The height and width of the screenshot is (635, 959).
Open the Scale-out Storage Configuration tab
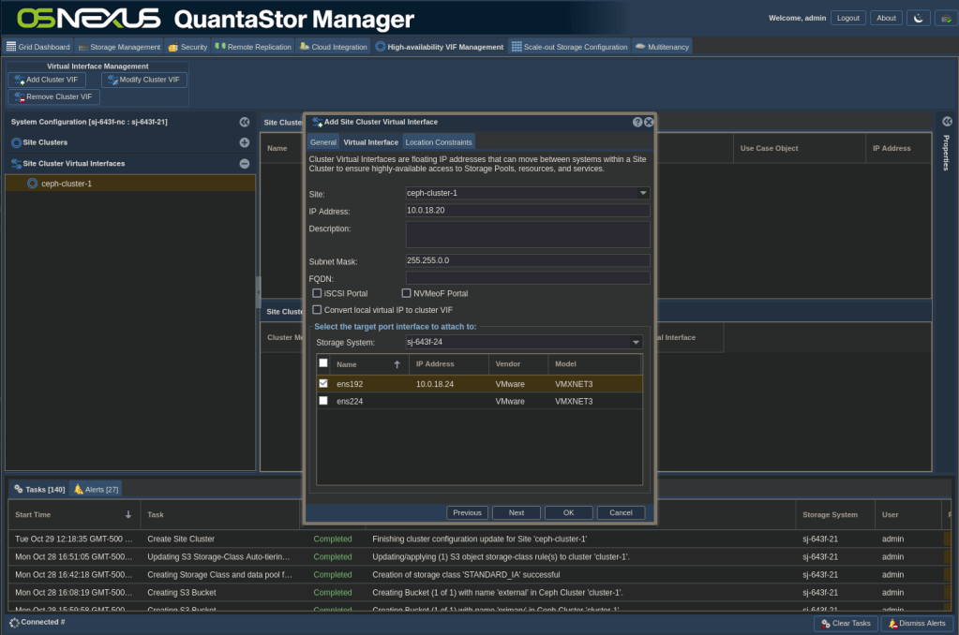(x=569, y=46)
